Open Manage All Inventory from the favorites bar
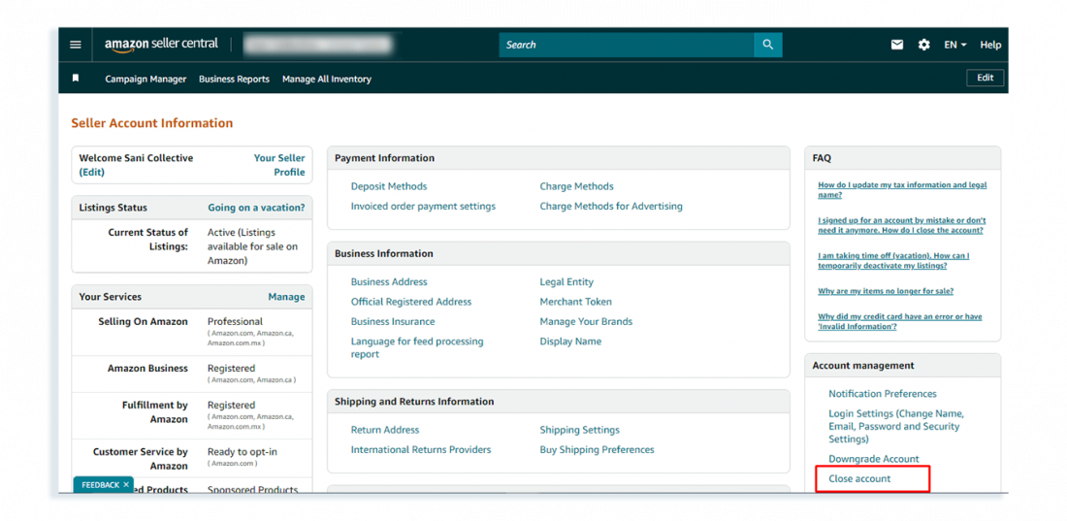Viewport: 1067px width, 521px height. point(327,79)
